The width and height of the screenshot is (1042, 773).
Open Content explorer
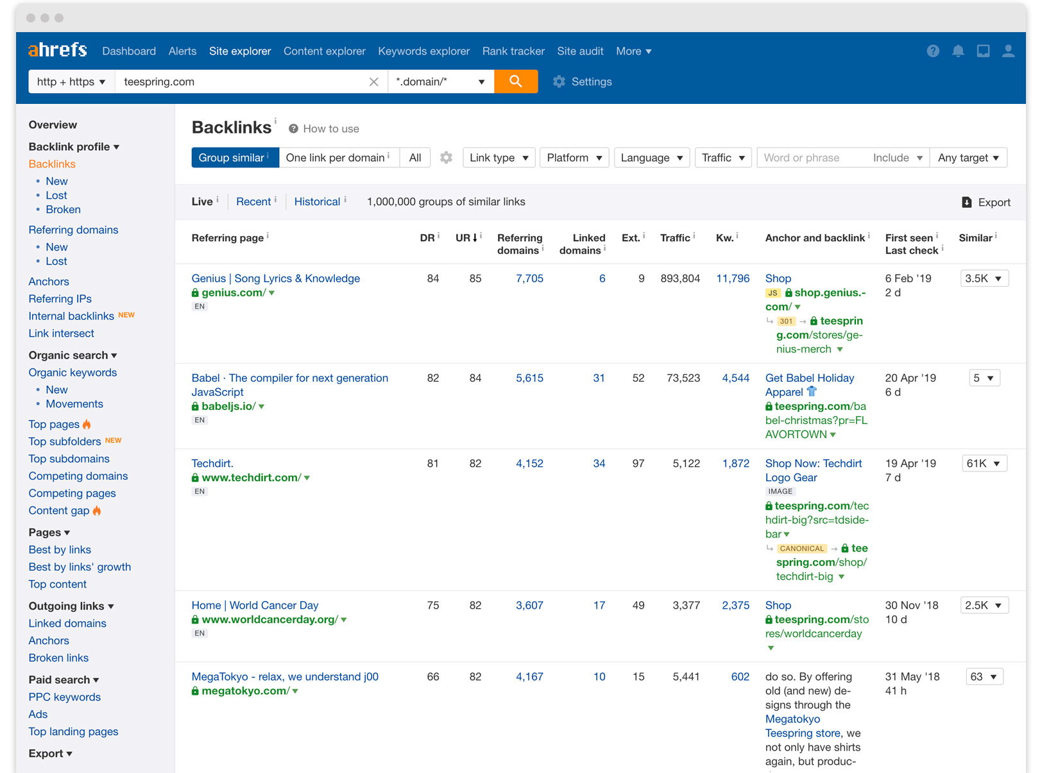(x=325, y=51)
